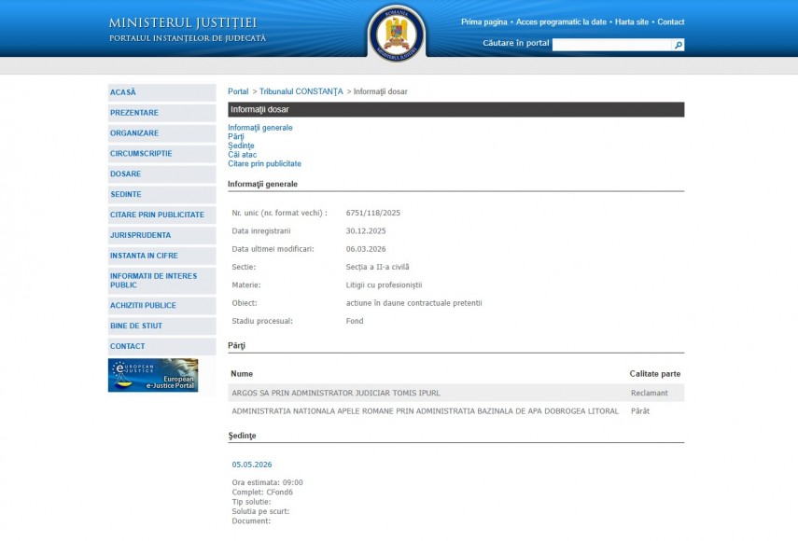Viewport: 798px width, 541px height.
Task: Open Acces programatic la date link
Action: point(563,21)
